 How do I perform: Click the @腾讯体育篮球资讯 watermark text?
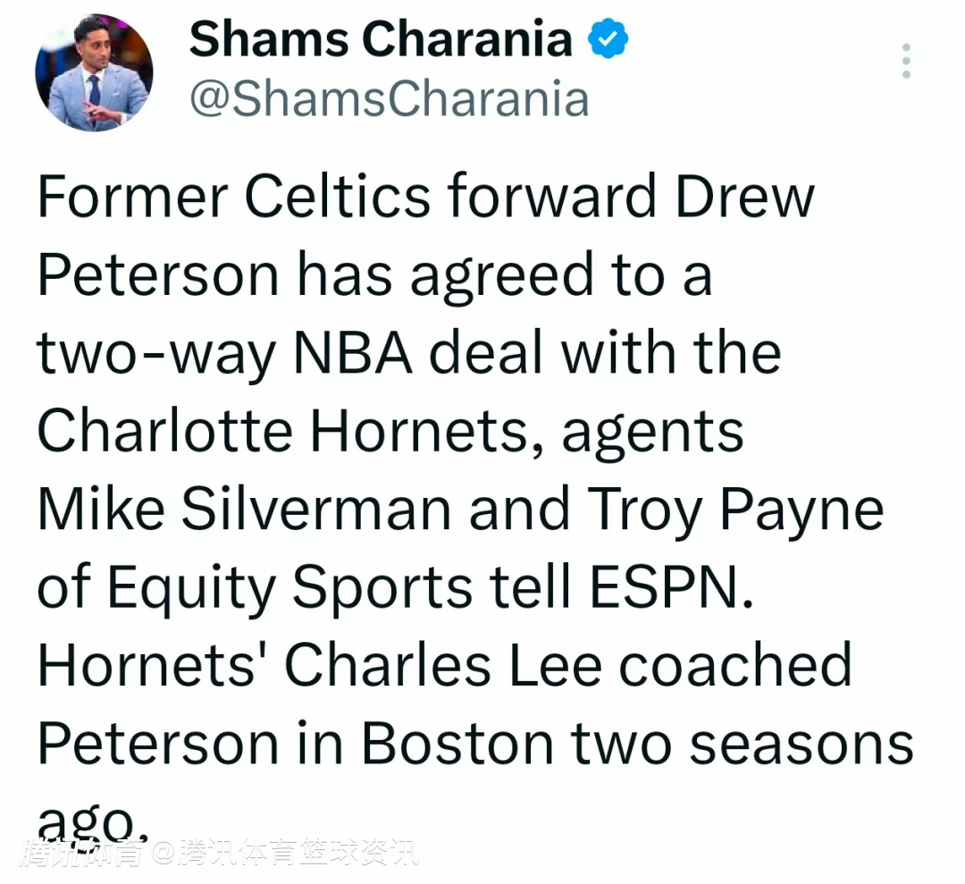[285, 853]
